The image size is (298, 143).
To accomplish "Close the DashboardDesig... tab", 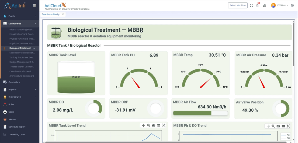I will coord(63,14).
